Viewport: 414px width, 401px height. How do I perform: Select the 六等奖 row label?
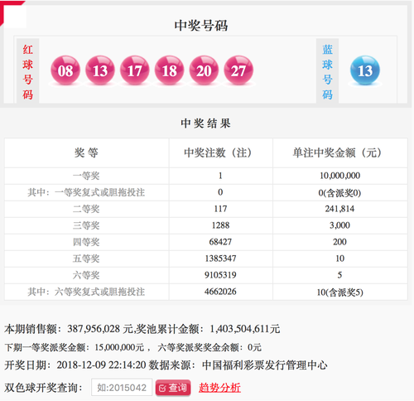coord(86,275)
